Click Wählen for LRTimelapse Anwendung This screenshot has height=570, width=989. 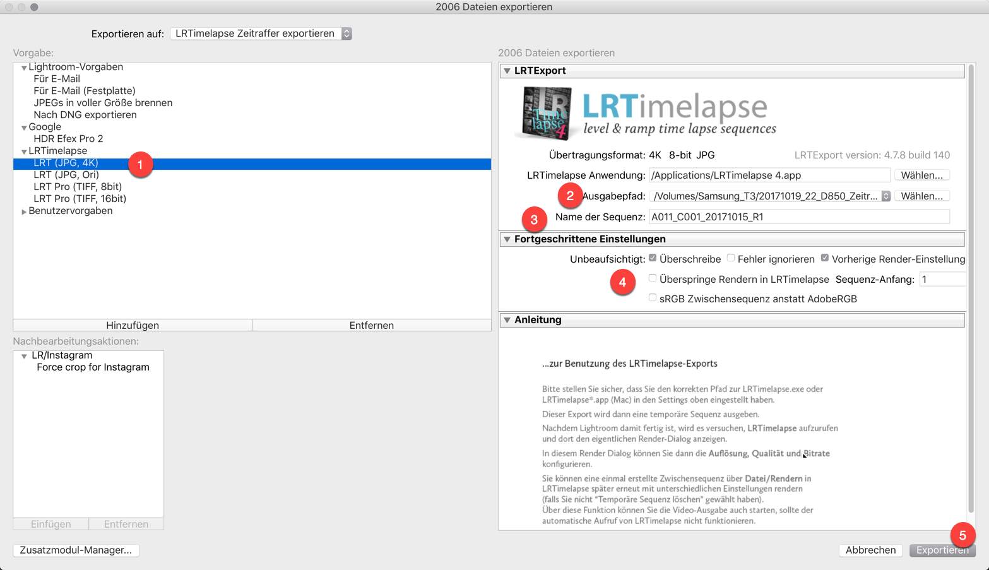click(x=921, y=175)
